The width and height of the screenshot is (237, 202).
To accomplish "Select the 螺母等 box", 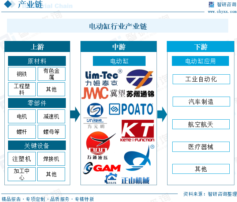I will pyautogui.click(x=52, y=132).
